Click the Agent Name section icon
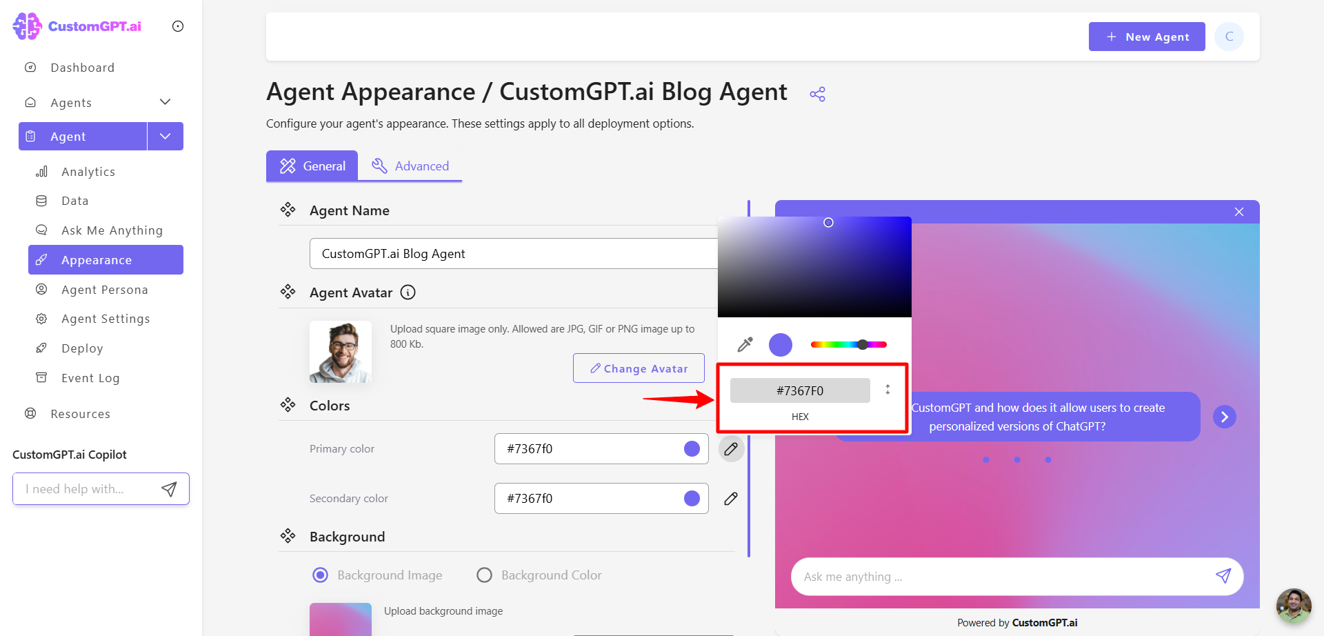The width and height of the screenshot is (1324, 636). click(x=288, y=210)
